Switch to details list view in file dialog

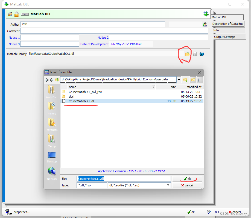(200, 80)
